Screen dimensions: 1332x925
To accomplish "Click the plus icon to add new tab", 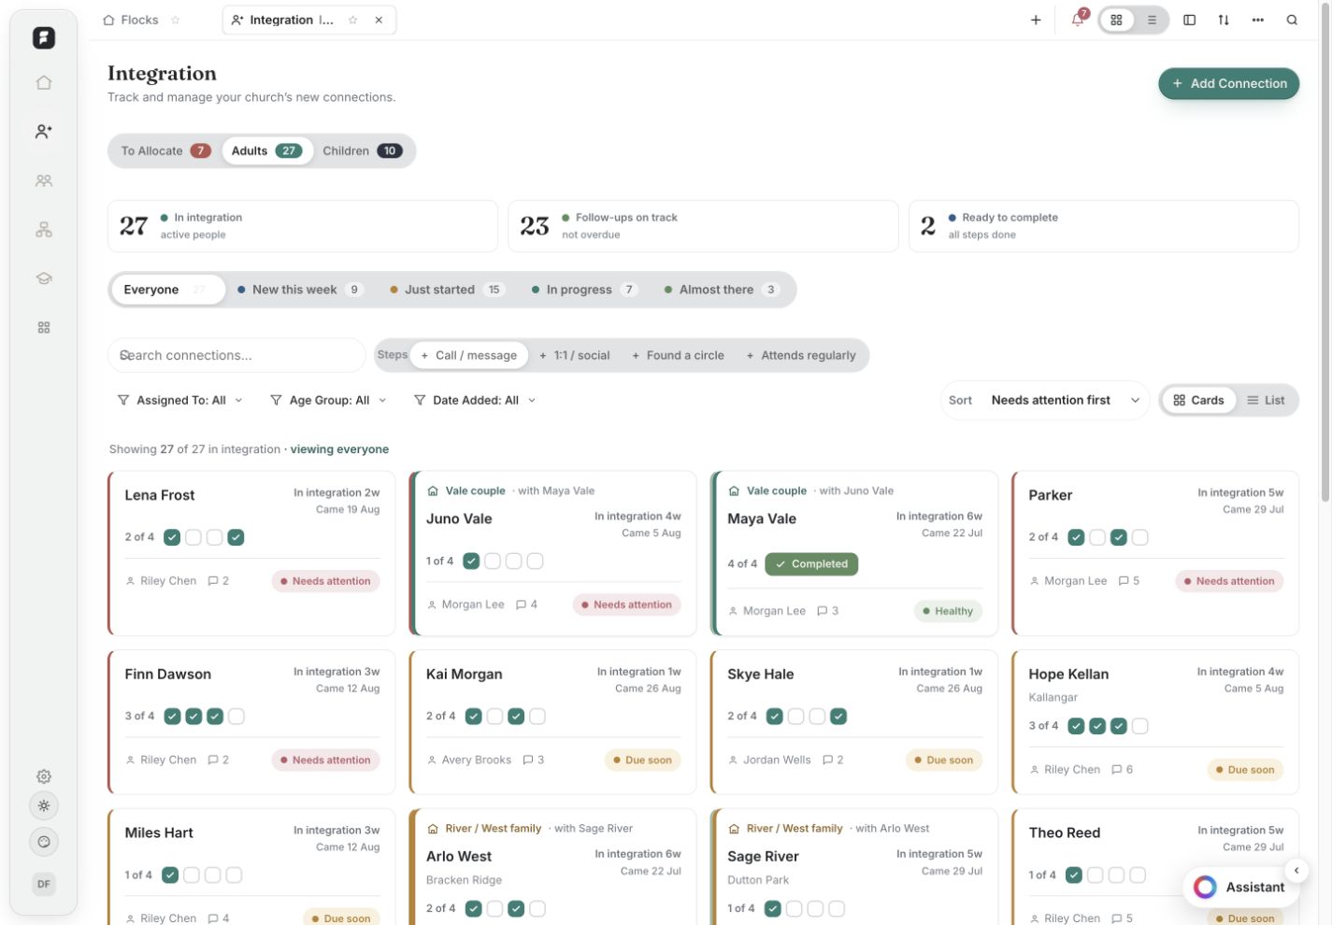I will pyautogui.click(x=1036, y=20).
